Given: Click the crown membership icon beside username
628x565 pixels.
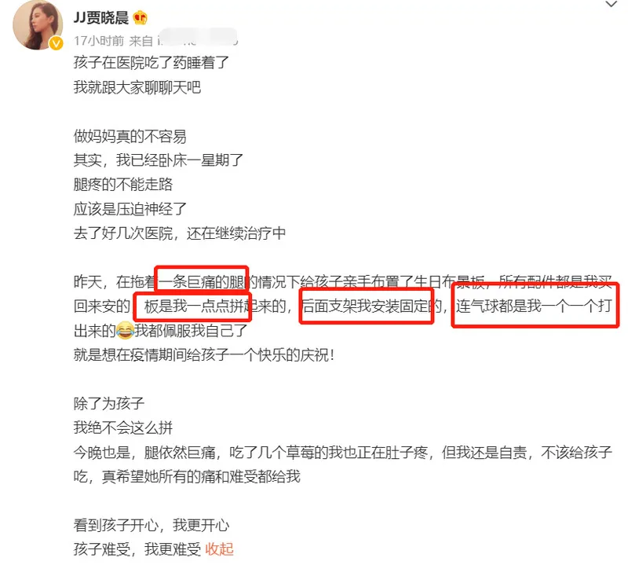Looking at the screenshot, I should 141,18.
